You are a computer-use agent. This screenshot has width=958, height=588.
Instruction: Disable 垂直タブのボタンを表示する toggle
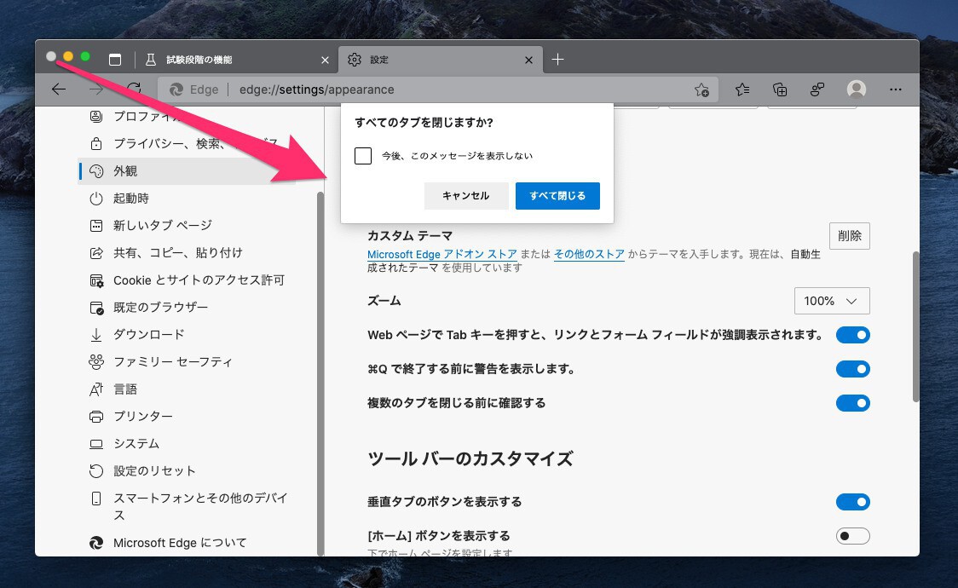click(852, 502)
